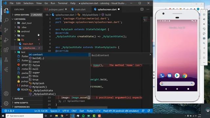
Task: Open the Explorer view in activity bar
Action: coord(6,10)
